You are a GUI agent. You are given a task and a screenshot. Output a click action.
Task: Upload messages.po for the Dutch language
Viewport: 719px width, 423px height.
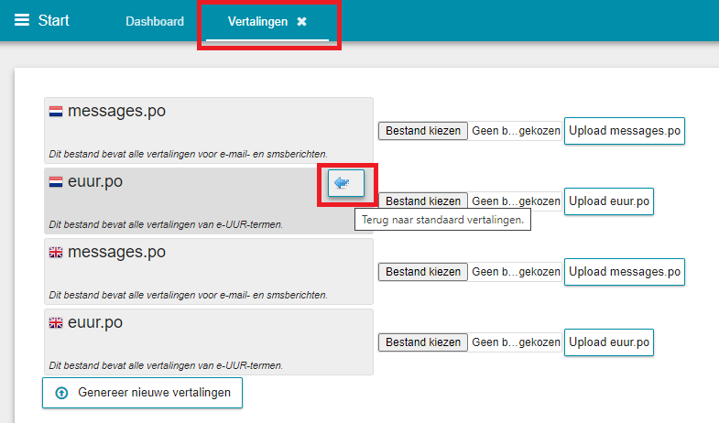[625, 131]
